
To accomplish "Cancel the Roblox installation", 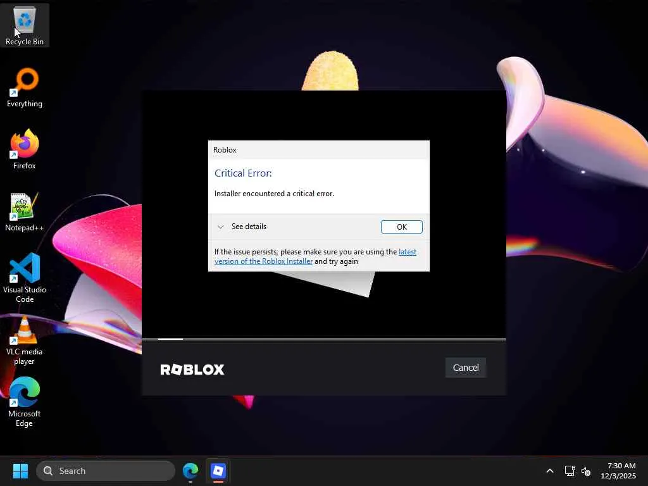I will pos(466,368).
